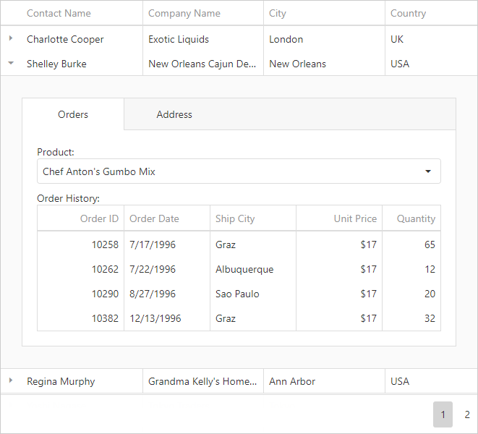Click the Chef Anton's Gumbo Mix field
Viewport: 478px width, 434px height.
click(x=224, y=171)
